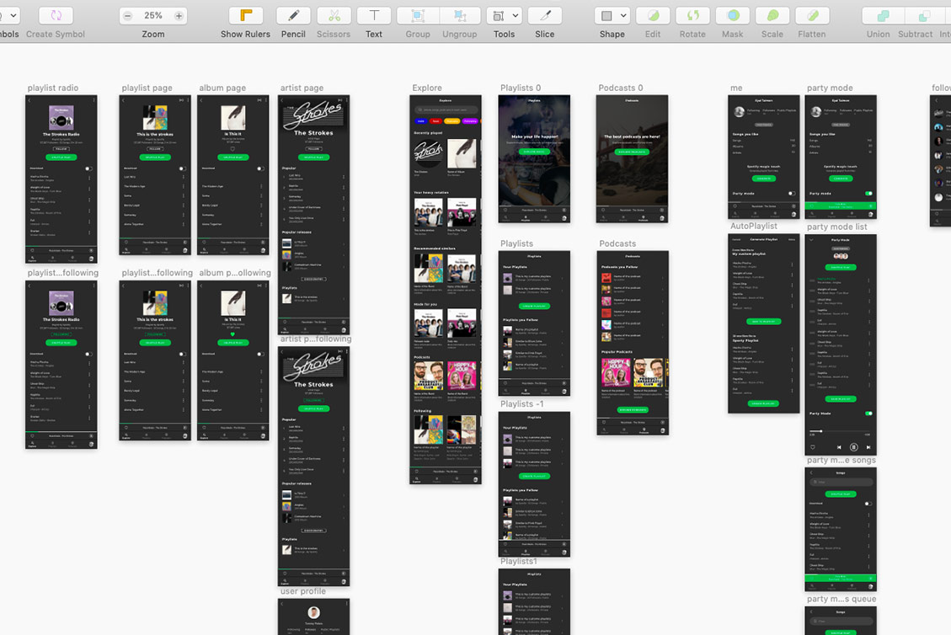Select the 'artist page' artboard label
The height and width of the screenshot is (635, 951).
click(x=302, y=88)
